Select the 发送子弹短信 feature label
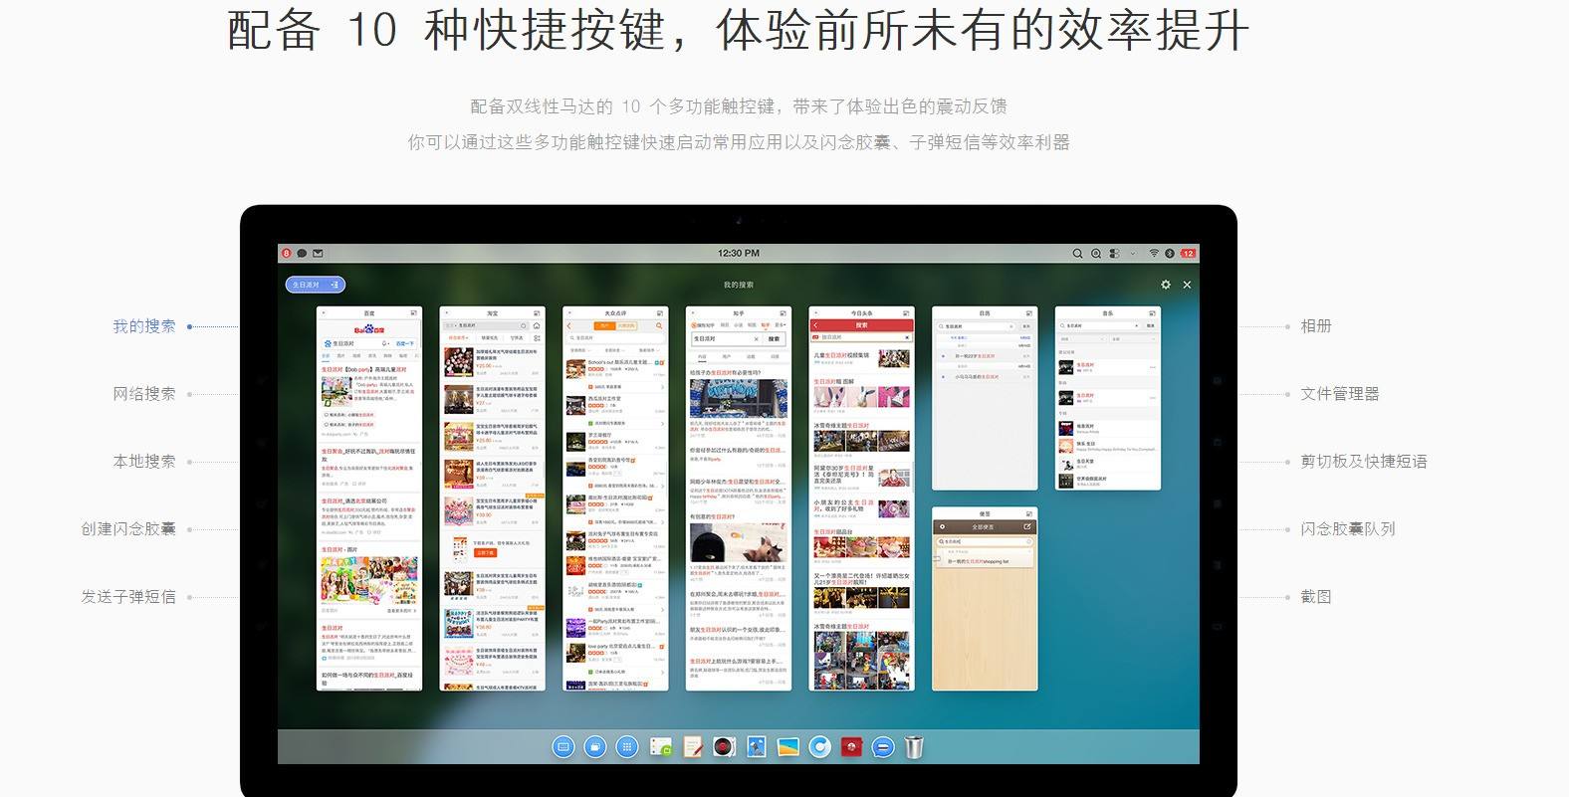This screenshot has height=797, width=1569. (128, 597)
